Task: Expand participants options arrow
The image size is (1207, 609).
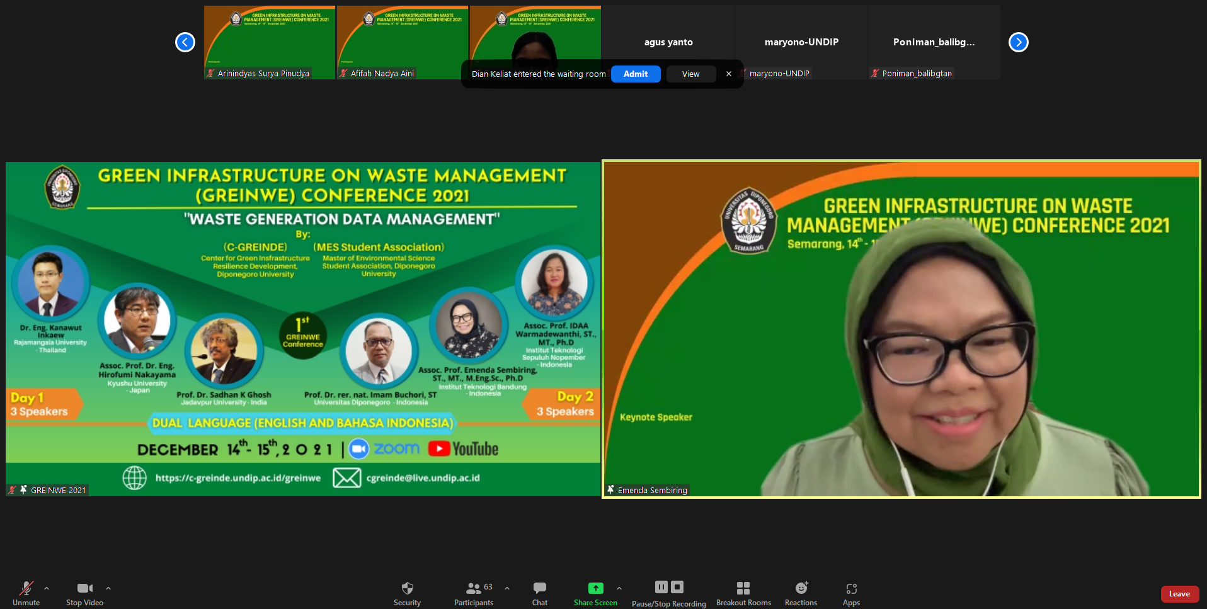Action: tap(507, 588)
